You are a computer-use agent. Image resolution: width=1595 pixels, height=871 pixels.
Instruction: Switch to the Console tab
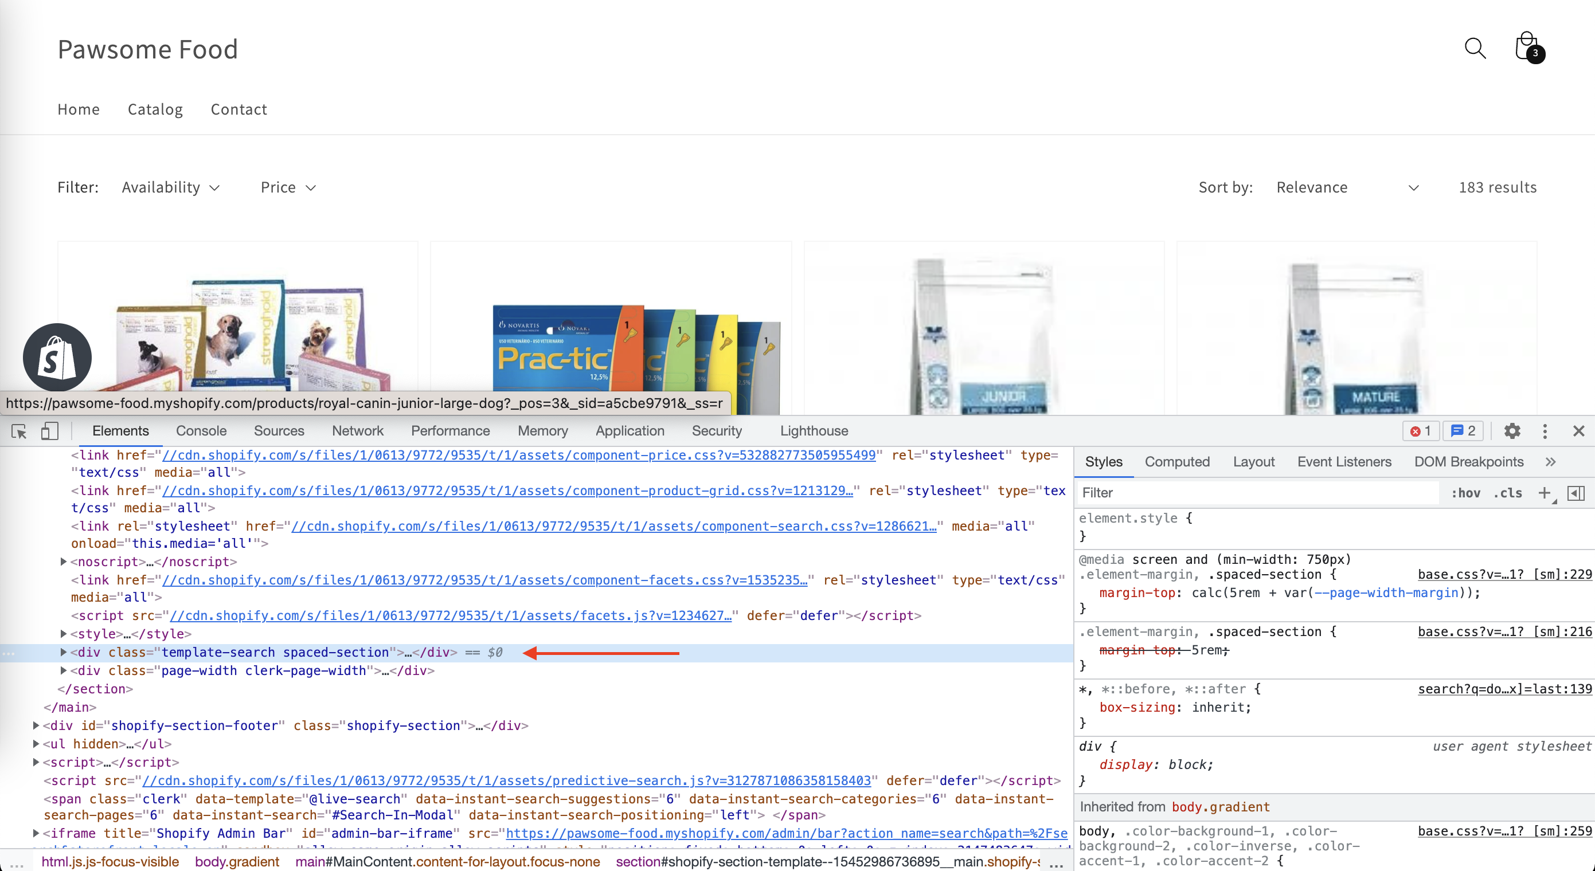[x=201, y=431]
